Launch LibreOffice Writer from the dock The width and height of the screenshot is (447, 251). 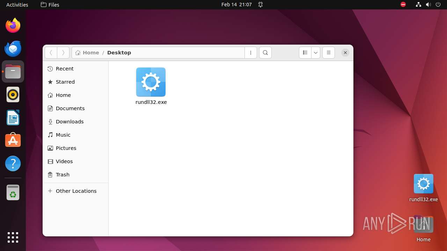point(13,117)
